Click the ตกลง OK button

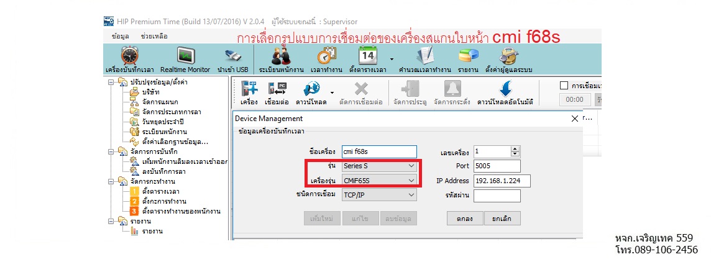465,219
